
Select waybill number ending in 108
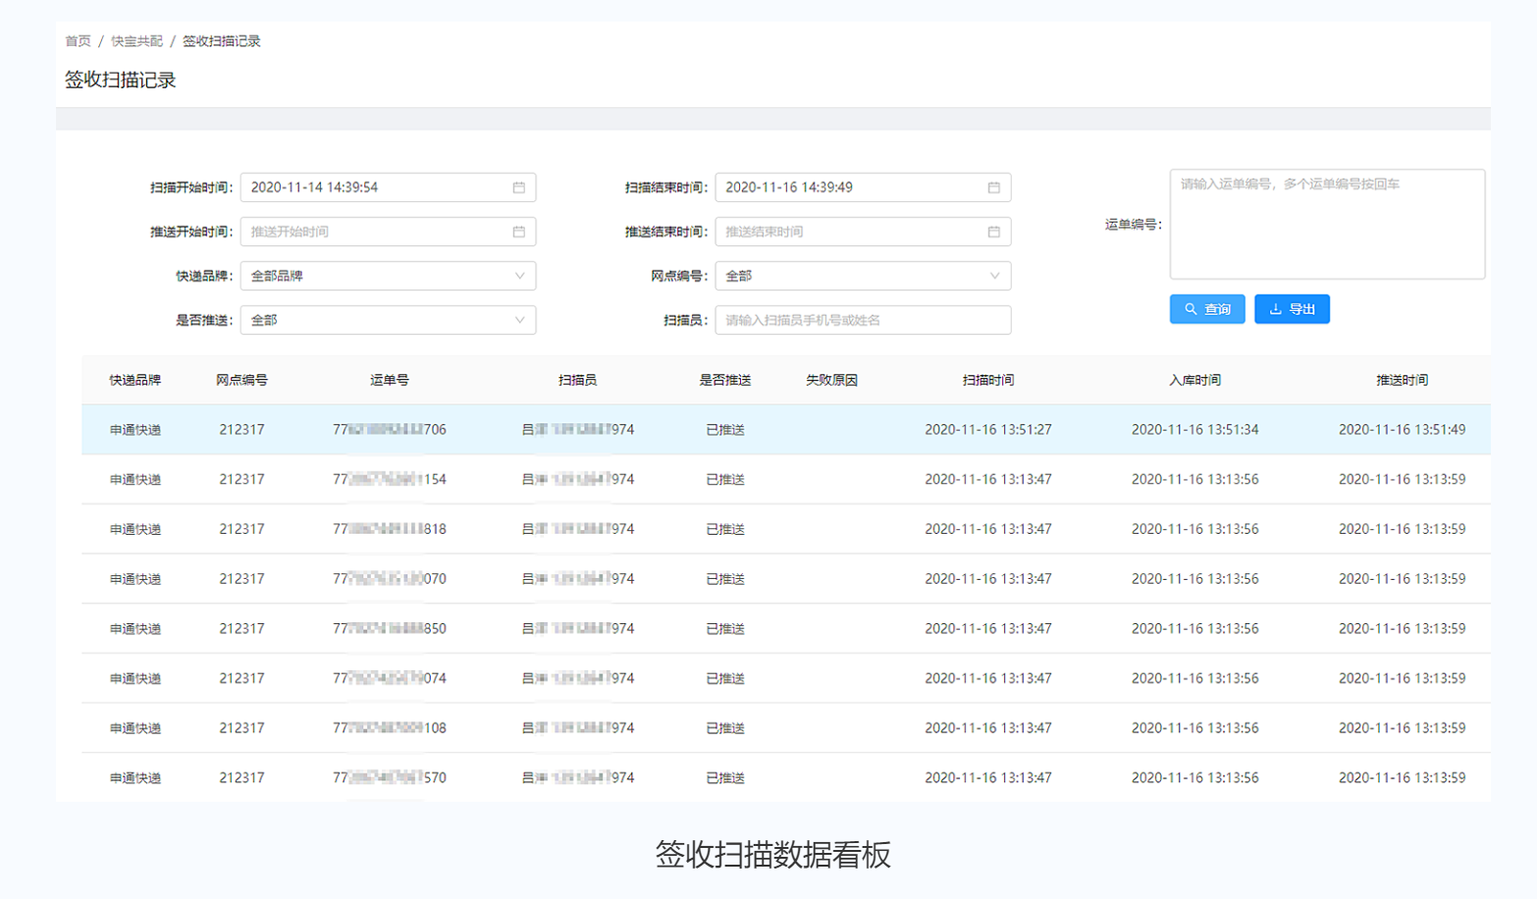pyautogui.click(x=390, y=728)
